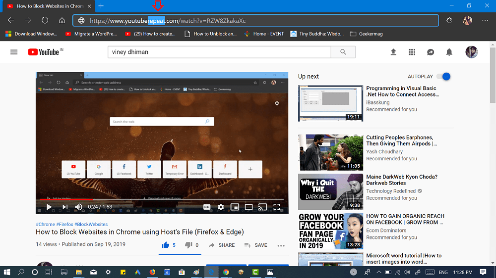The height and width of the screenshot is (278, 496).
Task: Open the Windows Start menu
Action: (6, 272)
